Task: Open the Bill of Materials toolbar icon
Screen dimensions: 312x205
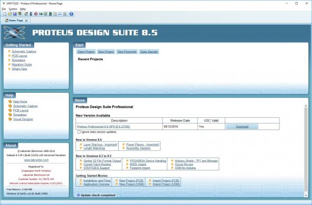Action: pyautogui.click(x=55, y=14)
